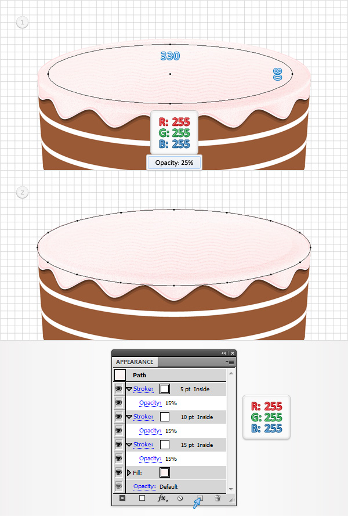The image size is (348, 516).
Task: Click the 'Opacity: 25%' label
Action: coord(174,163)
